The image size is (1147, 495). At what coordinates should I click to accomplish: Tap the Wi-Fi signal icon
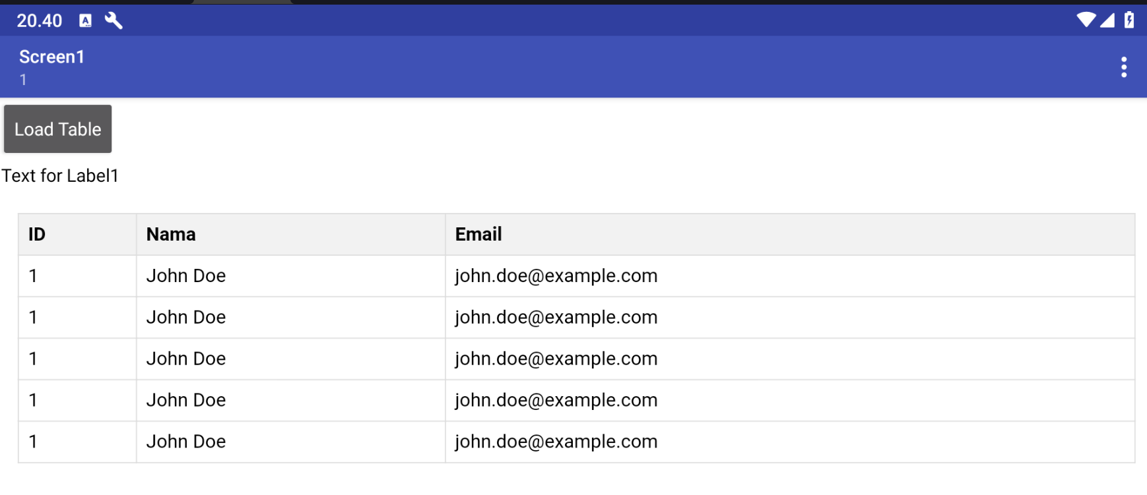pos(1085,20)
